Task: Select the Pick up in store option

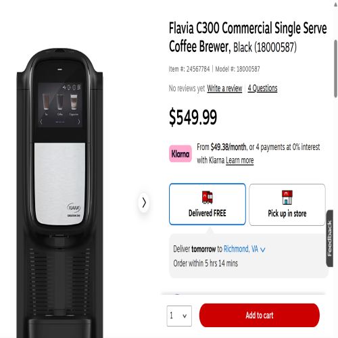Action: click(x=287, y=205)
